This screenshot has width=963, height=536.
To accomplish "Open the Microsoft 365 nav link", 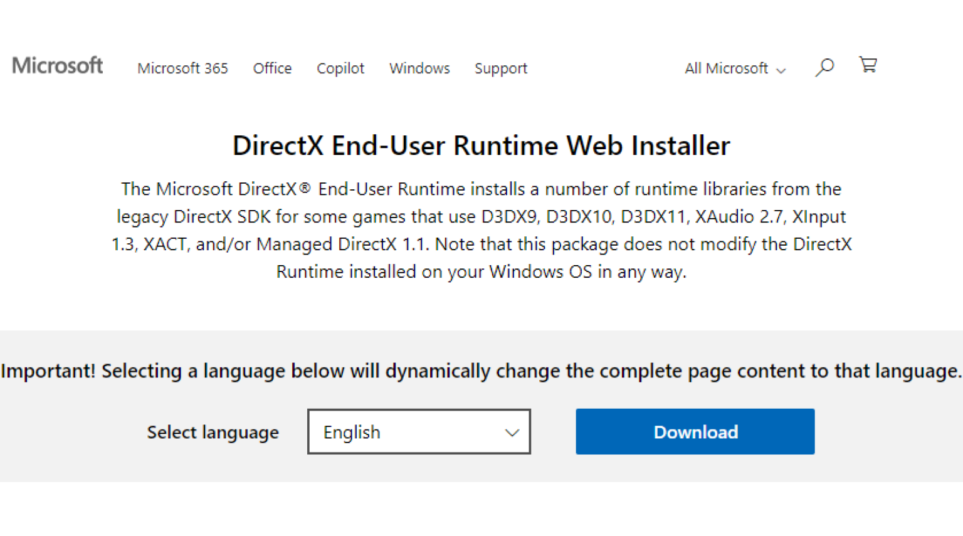I will click(182, 68).
